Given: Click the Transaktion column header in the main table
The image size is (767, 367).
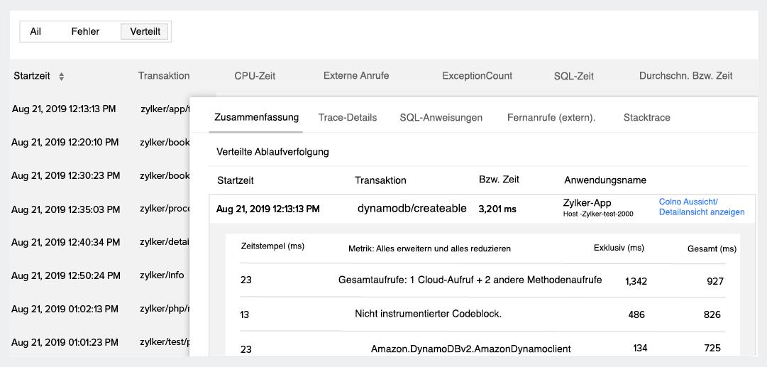Looking at the screenshot, I should pyautogui.click(x=163, y=76).
